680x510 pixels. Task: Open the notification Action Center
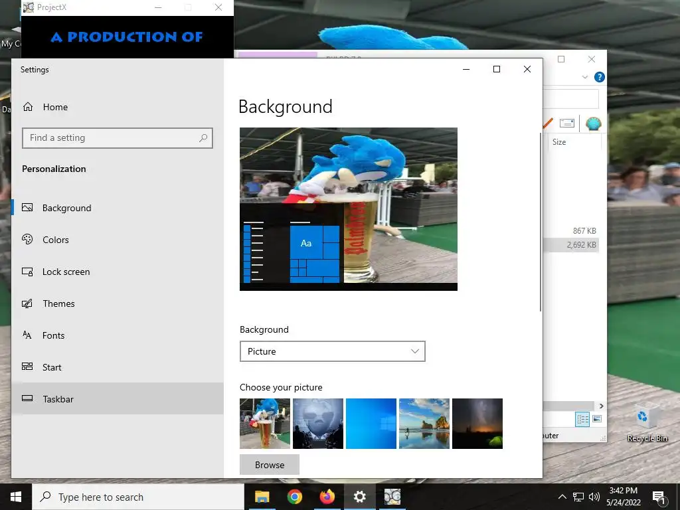point(659,497)
